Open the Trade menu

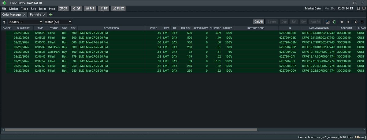pos(24,9)
